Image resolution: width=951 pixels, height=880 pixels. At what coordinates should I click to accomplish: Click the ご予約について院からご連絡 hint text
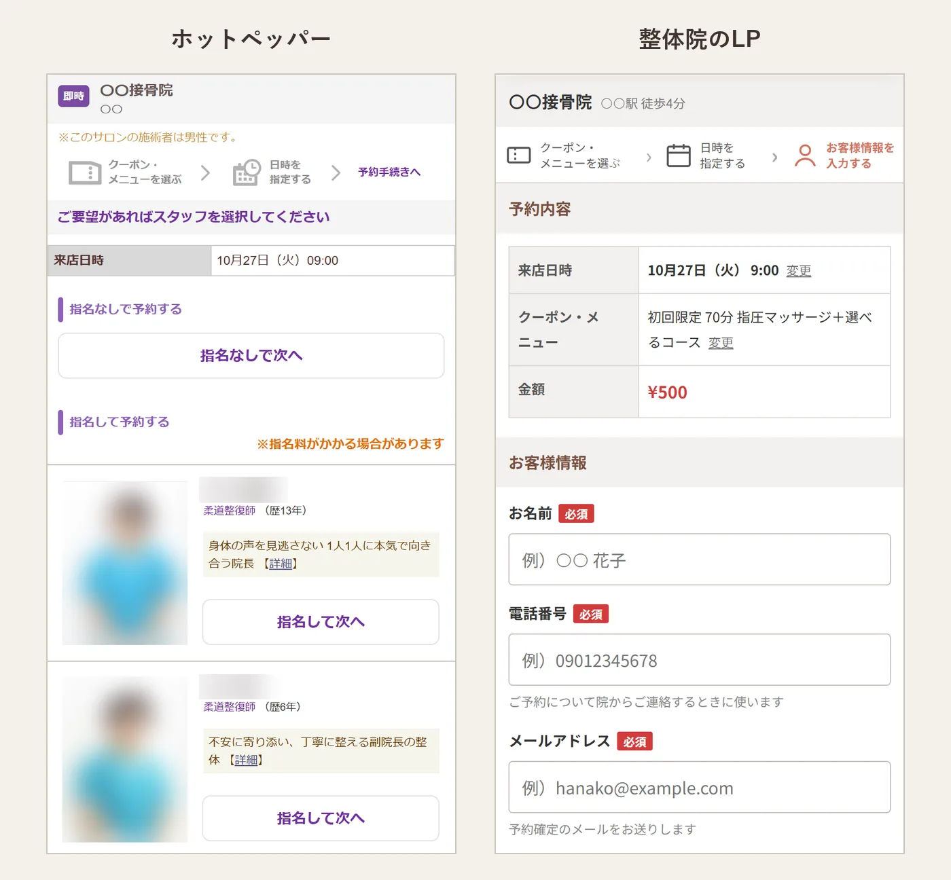point(646,702)
